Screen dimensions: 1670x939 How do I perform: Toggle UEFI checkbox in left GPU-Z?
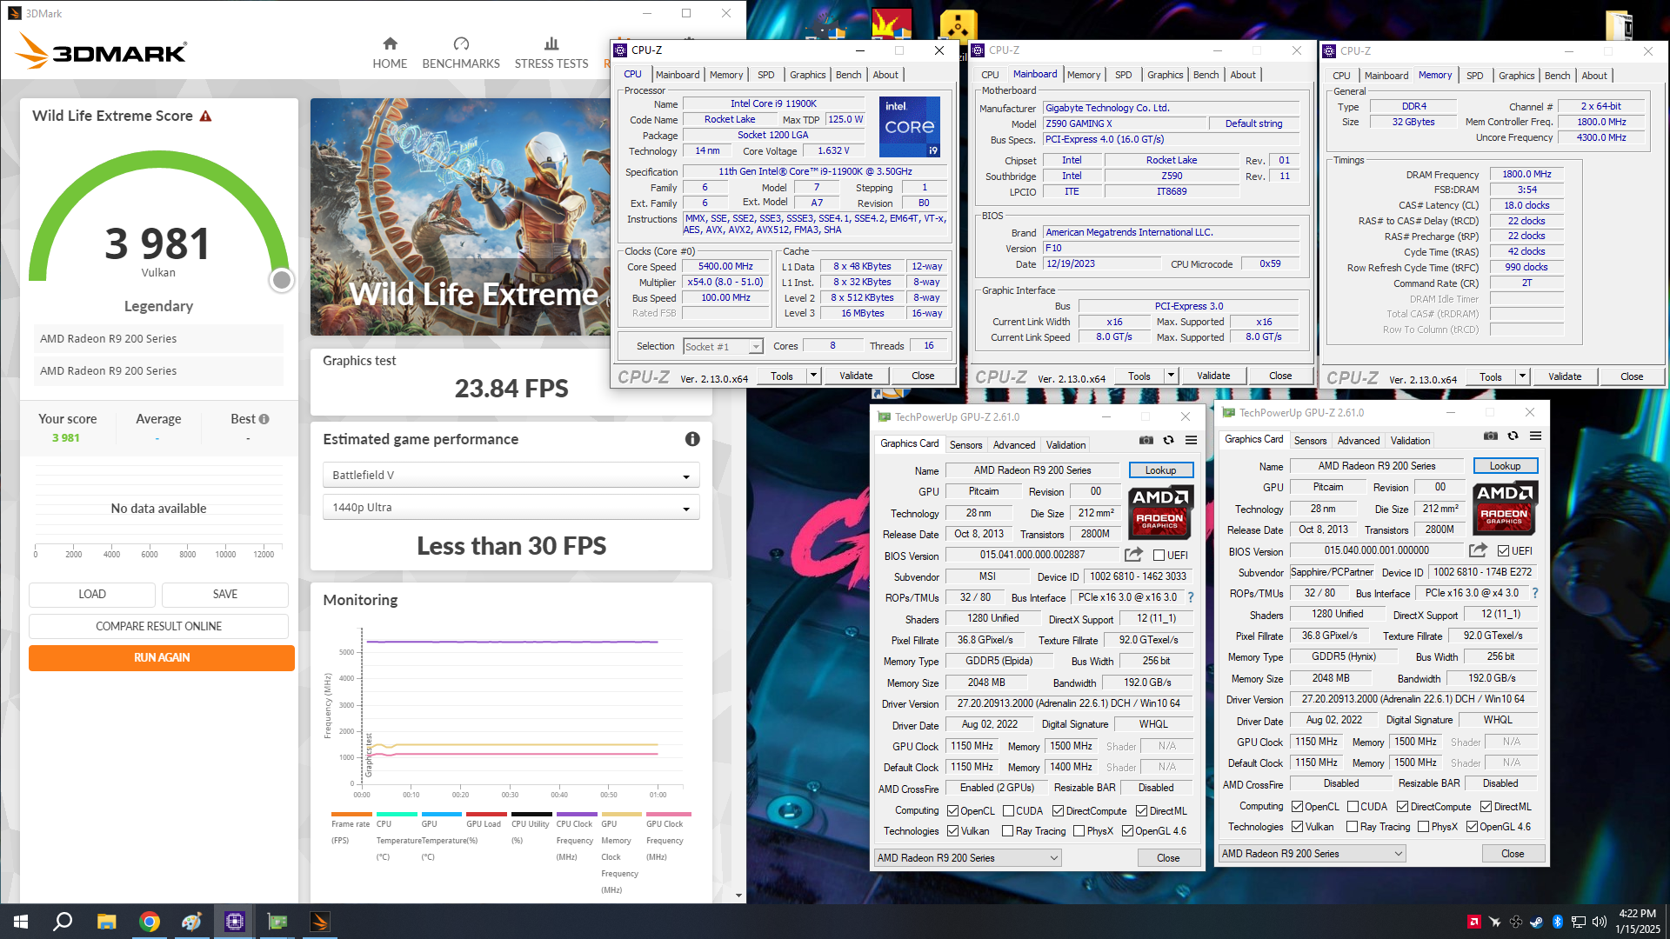click(x=1159, y=556)
